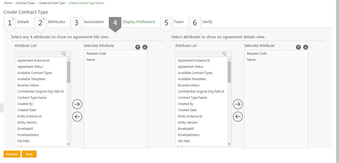Image resolution: width=340 pixels, height=163 pixels.
Task: Click the move-down arrow icon in details view
Action: pos(306,47)
